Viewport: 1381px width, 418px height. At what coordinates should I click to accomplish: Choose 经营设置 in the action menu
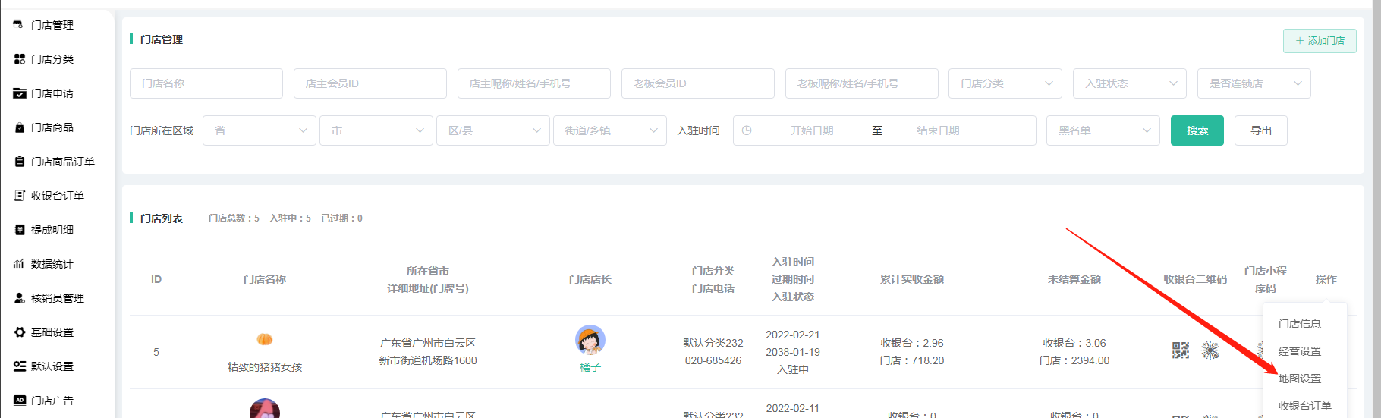(1299, 351)
